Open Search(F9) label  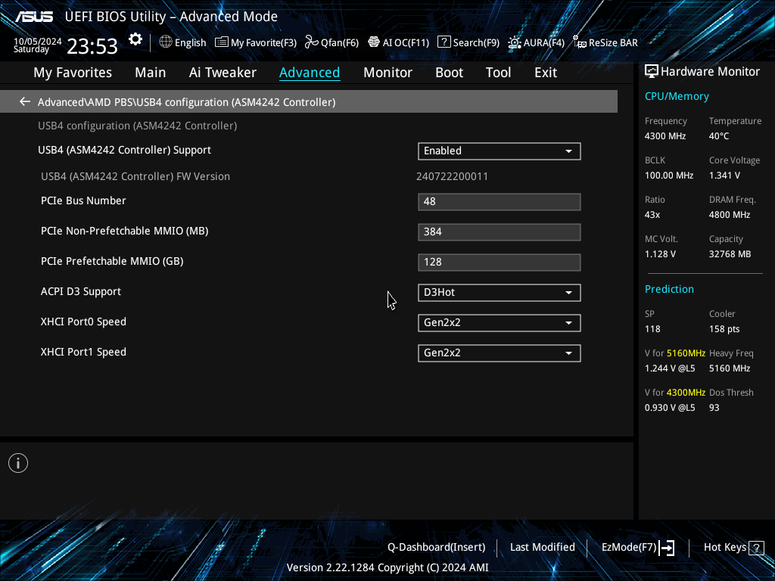[477, 42]
